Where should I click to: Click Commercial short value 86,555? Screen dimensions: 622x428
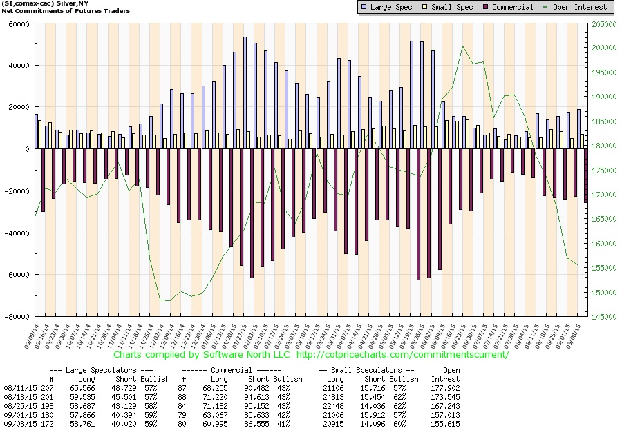point(256,424)
